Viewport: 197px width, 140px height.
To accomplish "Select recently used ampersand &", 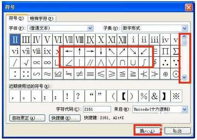I will coord(155,96).
